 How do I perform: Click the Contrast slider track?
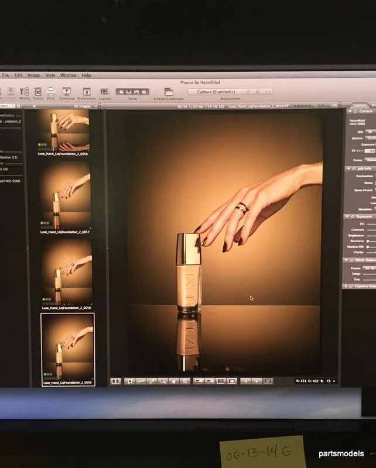pyautogui.click(x=371, y=230)
